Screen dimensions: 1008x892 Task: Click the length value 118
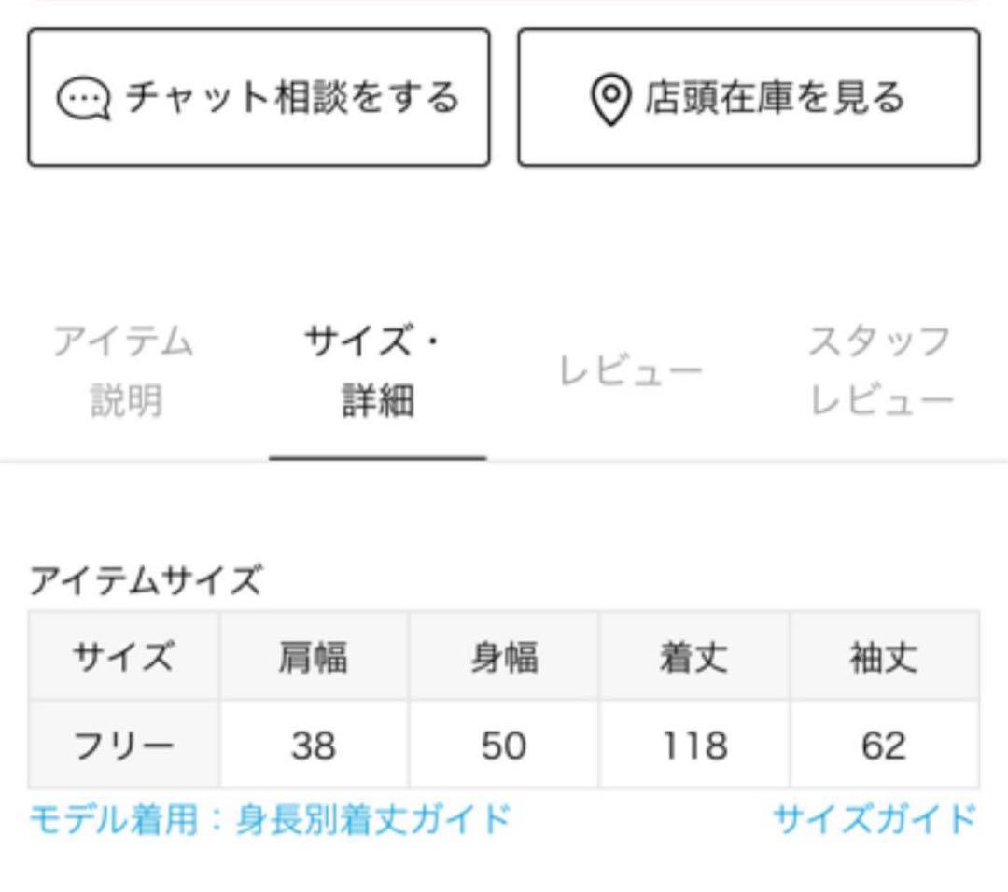694,746
